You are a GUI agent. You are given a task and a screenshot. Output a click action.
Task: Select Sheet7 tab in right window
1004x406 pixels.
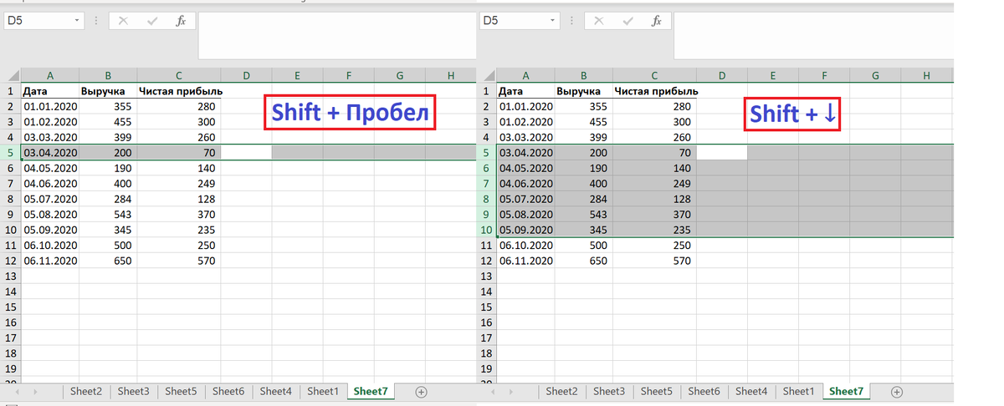coord(846,391)
